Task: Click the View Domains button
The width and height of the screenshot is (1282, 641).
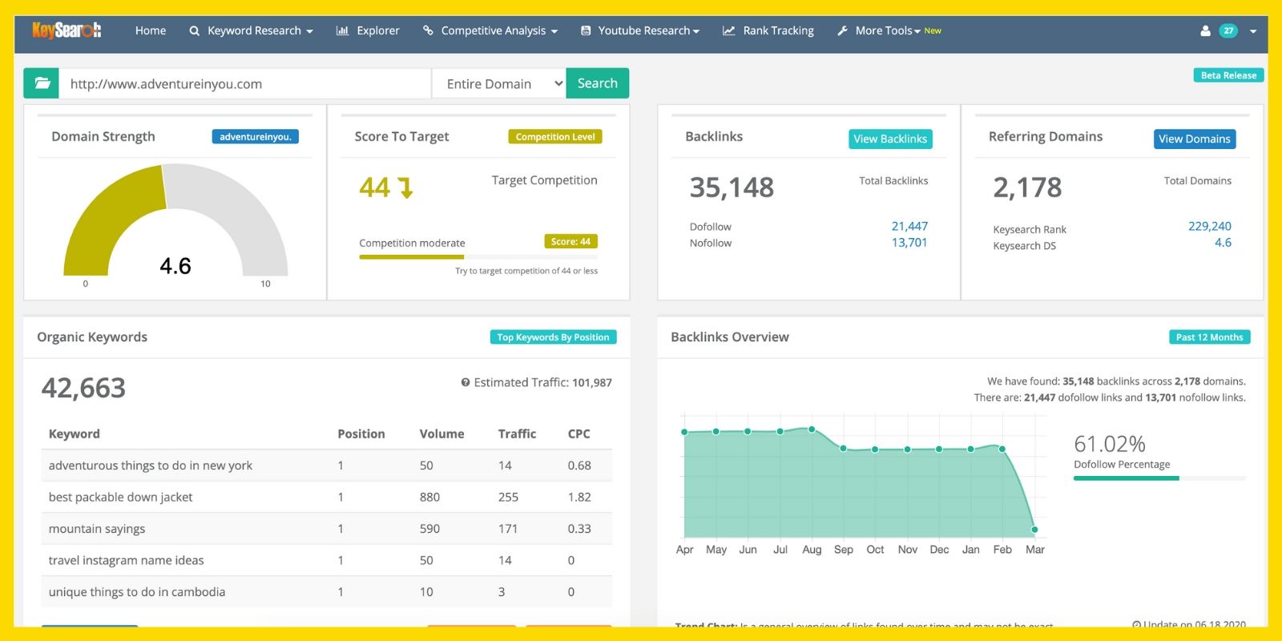Action: 1194,139
